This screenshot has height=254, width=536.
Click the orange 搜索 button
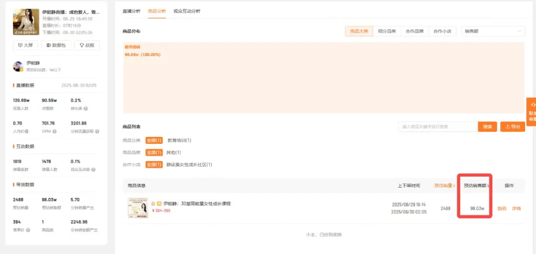tap(487, 127)
